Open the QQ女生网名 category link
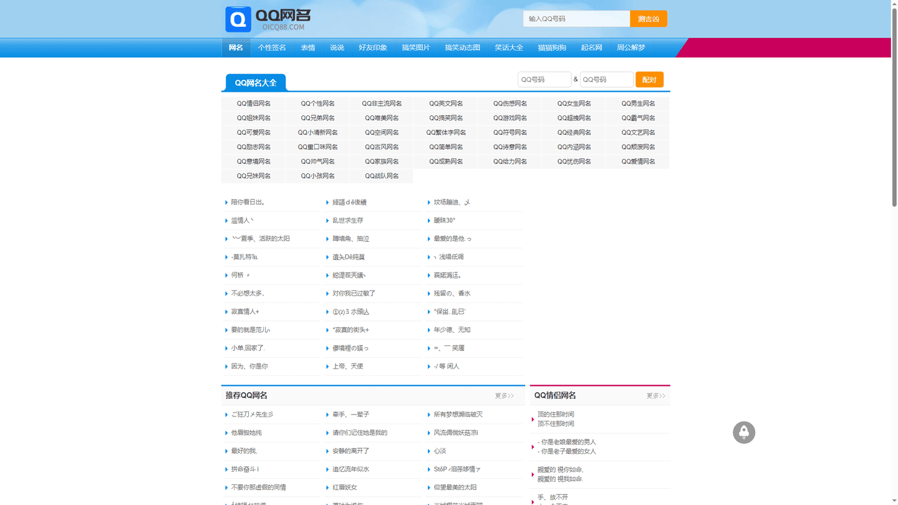This screenshot has height=505, width=898. 574,103
